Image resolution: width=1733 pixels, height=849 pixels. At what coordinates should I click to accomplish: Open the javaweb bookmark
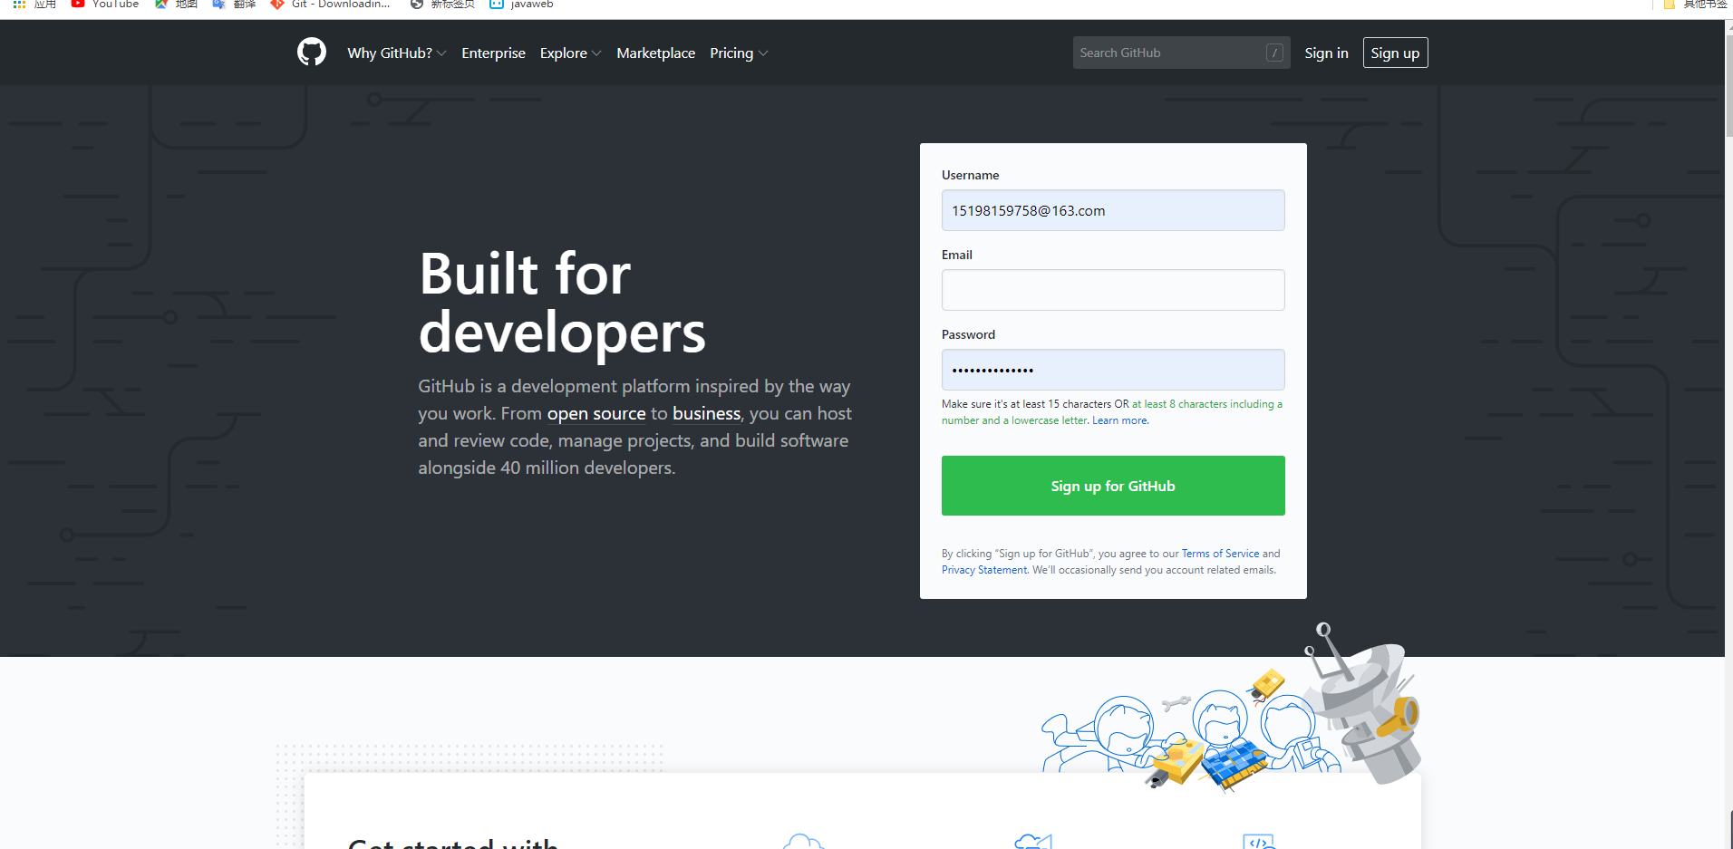pyautogui.click(x=521, y=5)
